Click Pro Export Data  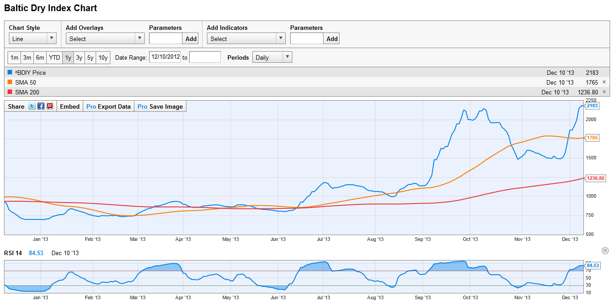(109, 106)
